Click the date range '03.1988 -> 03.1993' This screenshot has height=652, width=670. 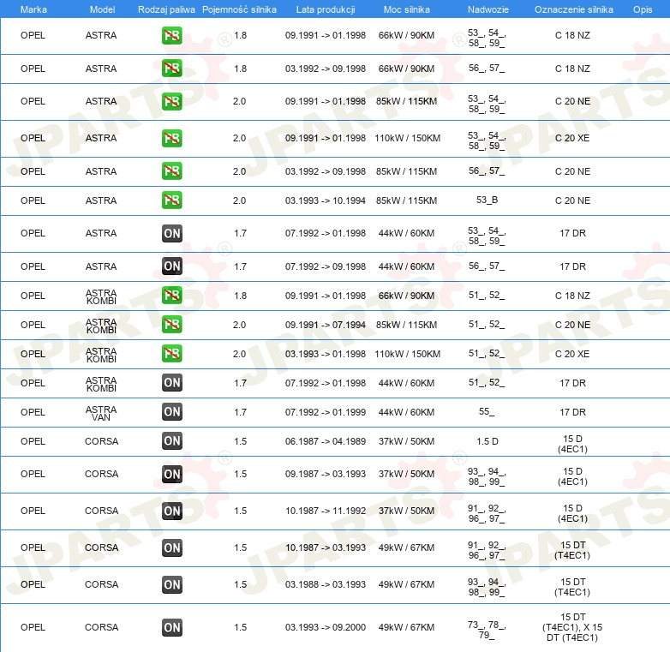pyautogui.click(x=326, y=584)
